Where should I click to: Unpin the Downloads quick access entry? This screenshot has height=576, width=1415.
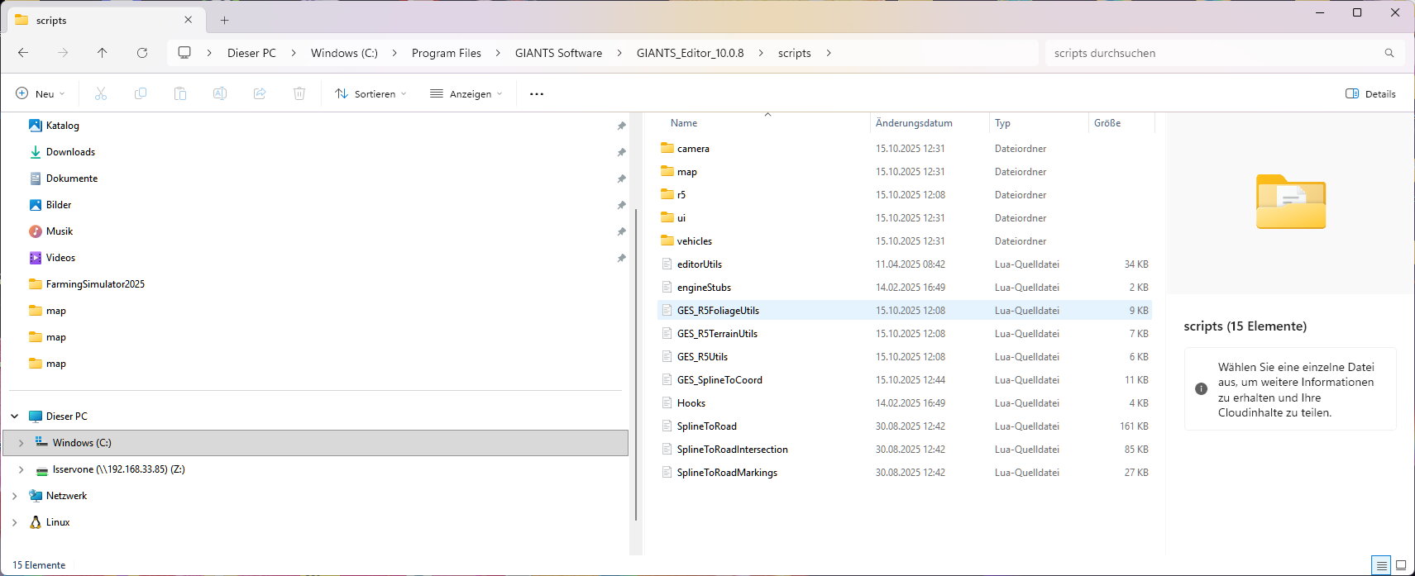coord(621,152)
